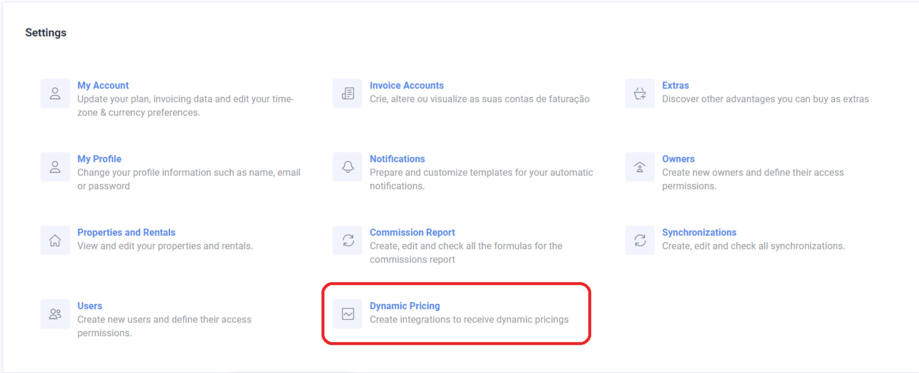Open the Invoice Accounts link
The height and width of the screenshot is (373, 919).
(x=407, y=85)
